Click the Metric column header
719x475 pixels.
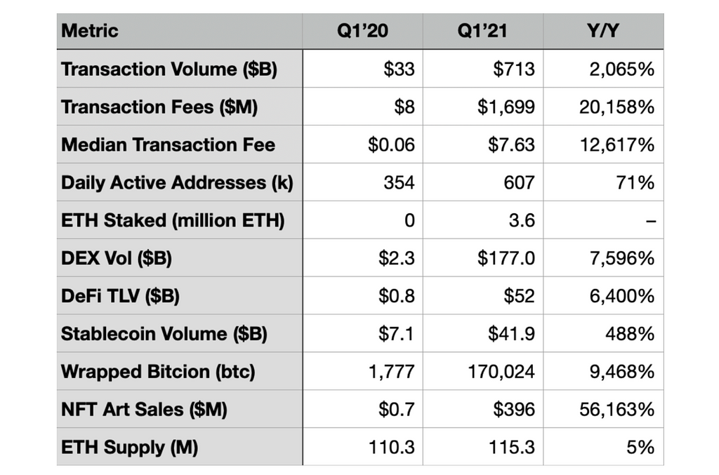90,31
